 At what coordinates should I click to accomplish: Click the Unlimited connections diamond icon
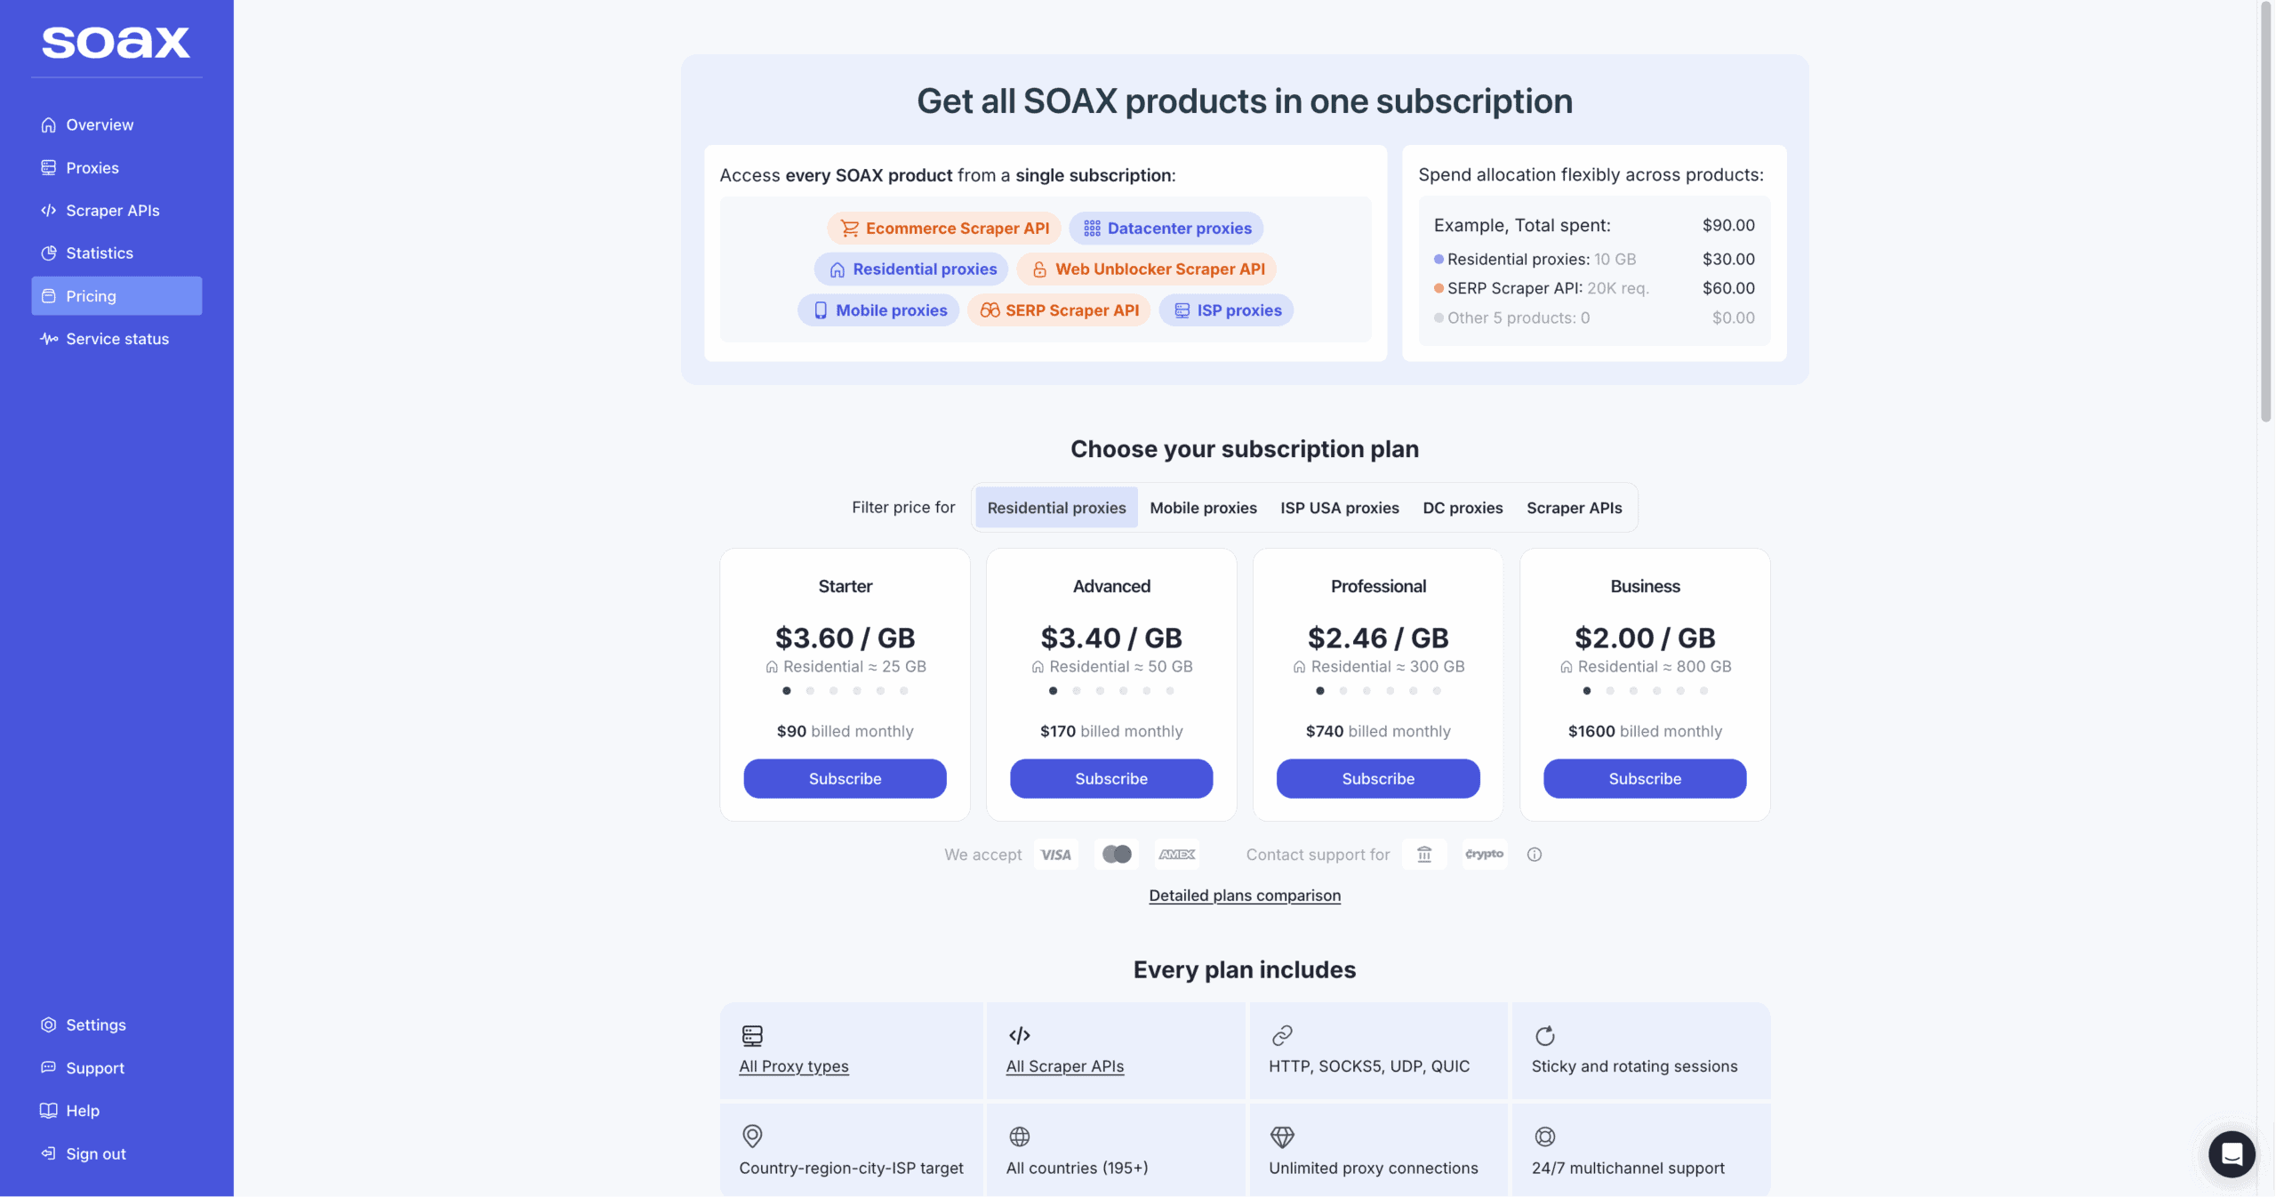[1282, 1137]
